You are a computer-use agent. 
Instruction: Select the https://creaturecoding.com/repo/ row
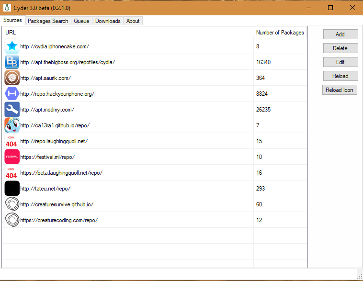click(x=59, y=220)
